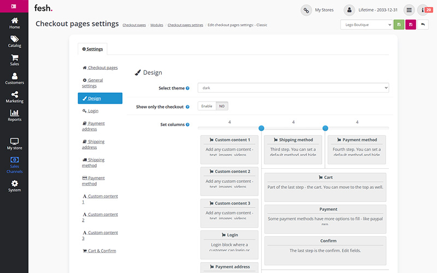Click the green save button

coord(399,25)
